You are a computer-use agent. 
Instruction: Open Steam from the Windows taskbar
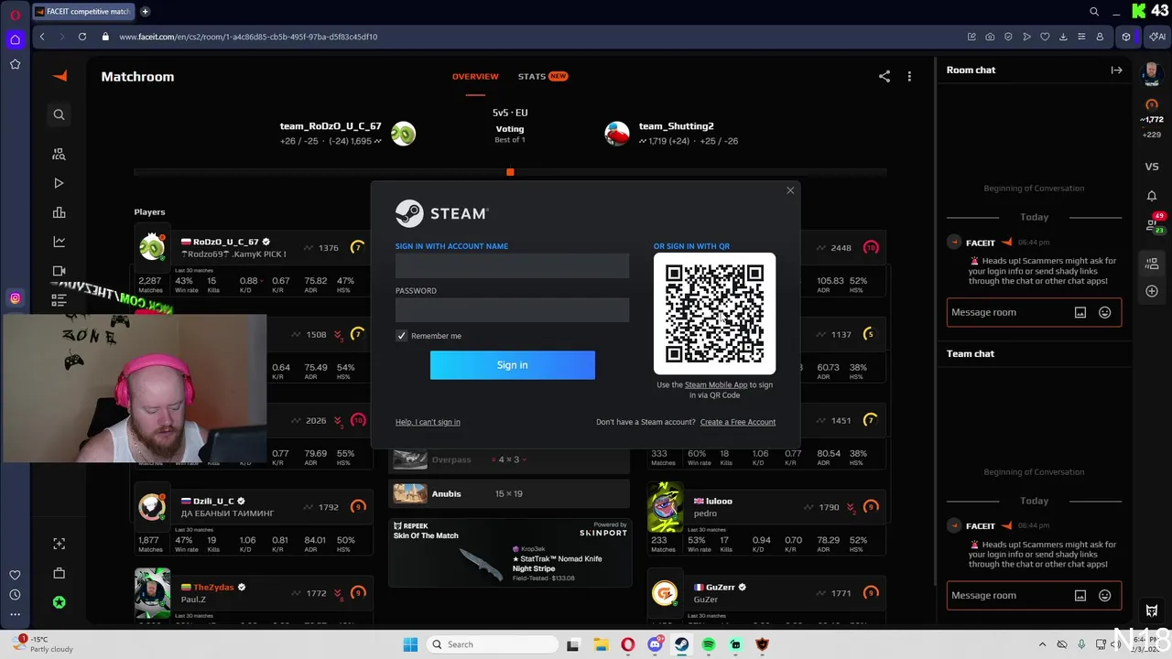(x=682, y=644)
